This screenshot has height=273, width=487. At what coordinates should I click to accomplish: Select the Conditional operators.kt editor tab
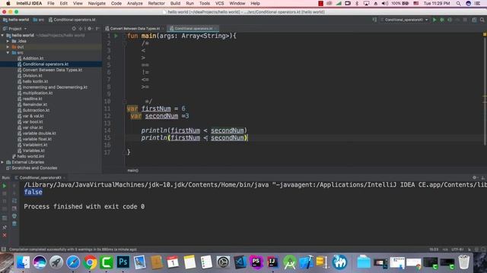[193, 29]
